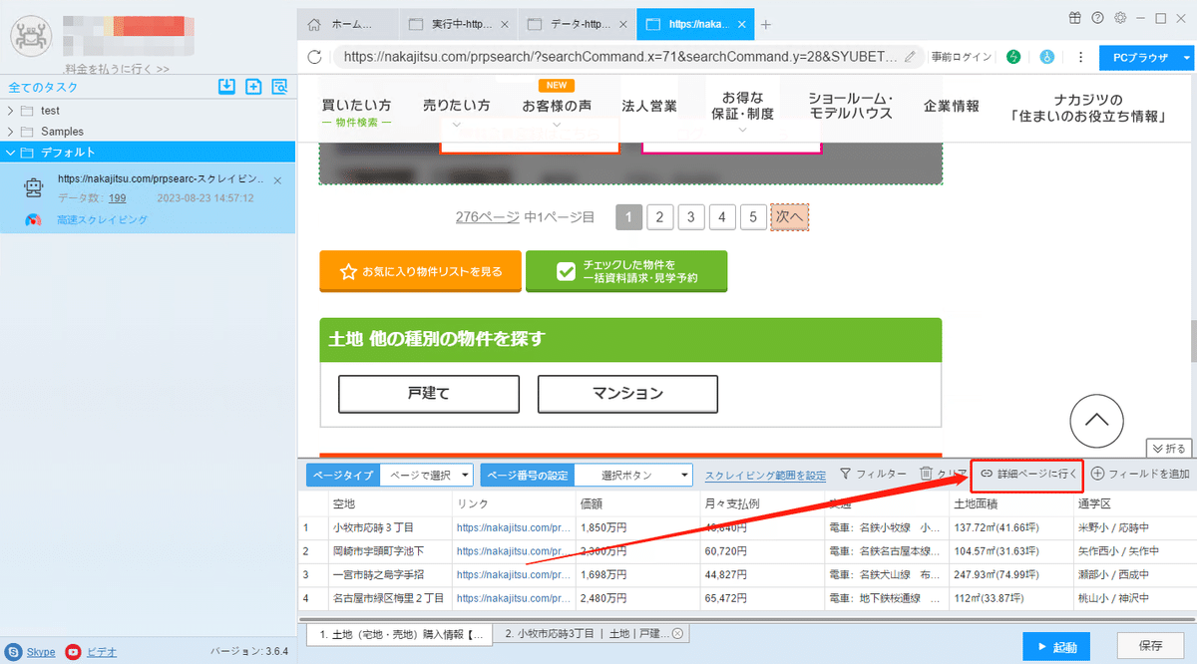Click the pencil edit URL icon
This screenshot has height=664, width=1197.
(910, 57)
